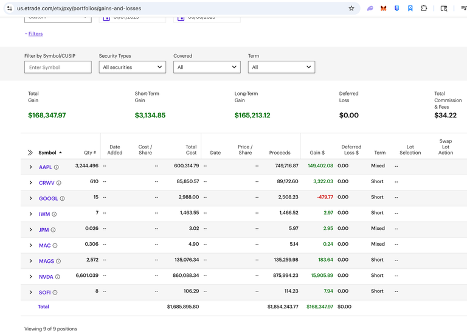Click the browser address bar URL
The width and height of the screenshot is (467, 334).
point(79,9)
